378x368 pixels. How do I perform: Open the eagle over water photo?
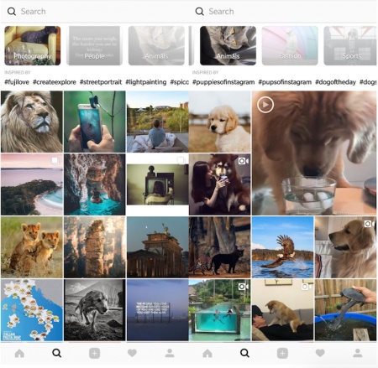283,247
